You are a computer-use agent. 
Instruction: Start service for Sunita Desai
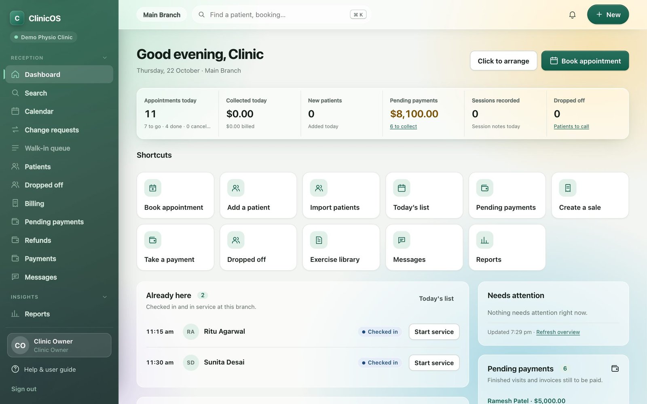(x=434, y=363)
